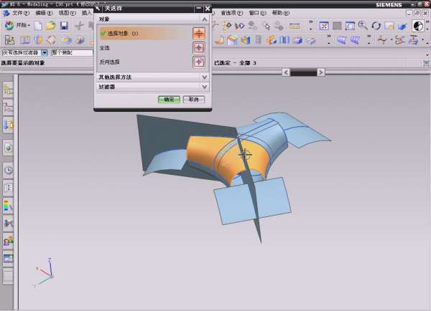Click Select Object crosshair icon in dialog

(x=199, y=33)
